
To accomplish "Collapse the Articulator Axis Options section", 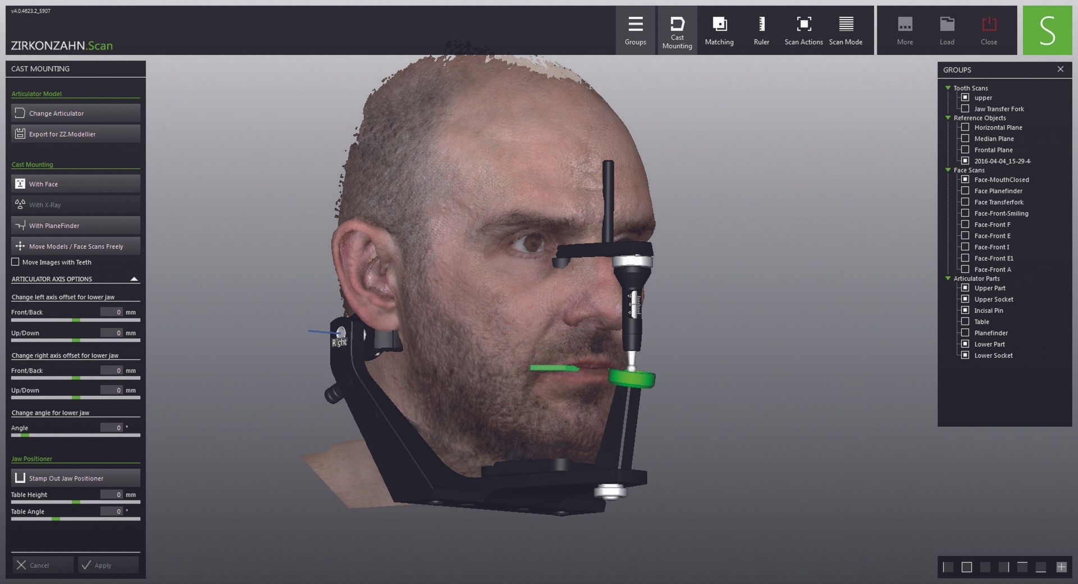I will point(134,278).
